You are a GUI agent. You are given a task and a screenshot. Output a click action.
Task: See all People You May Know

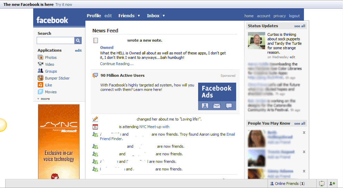[x=300, y=124]
